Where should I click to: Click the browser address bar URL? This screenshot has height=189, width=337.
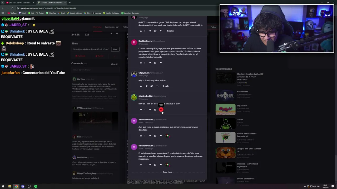(x=48, y=8)
